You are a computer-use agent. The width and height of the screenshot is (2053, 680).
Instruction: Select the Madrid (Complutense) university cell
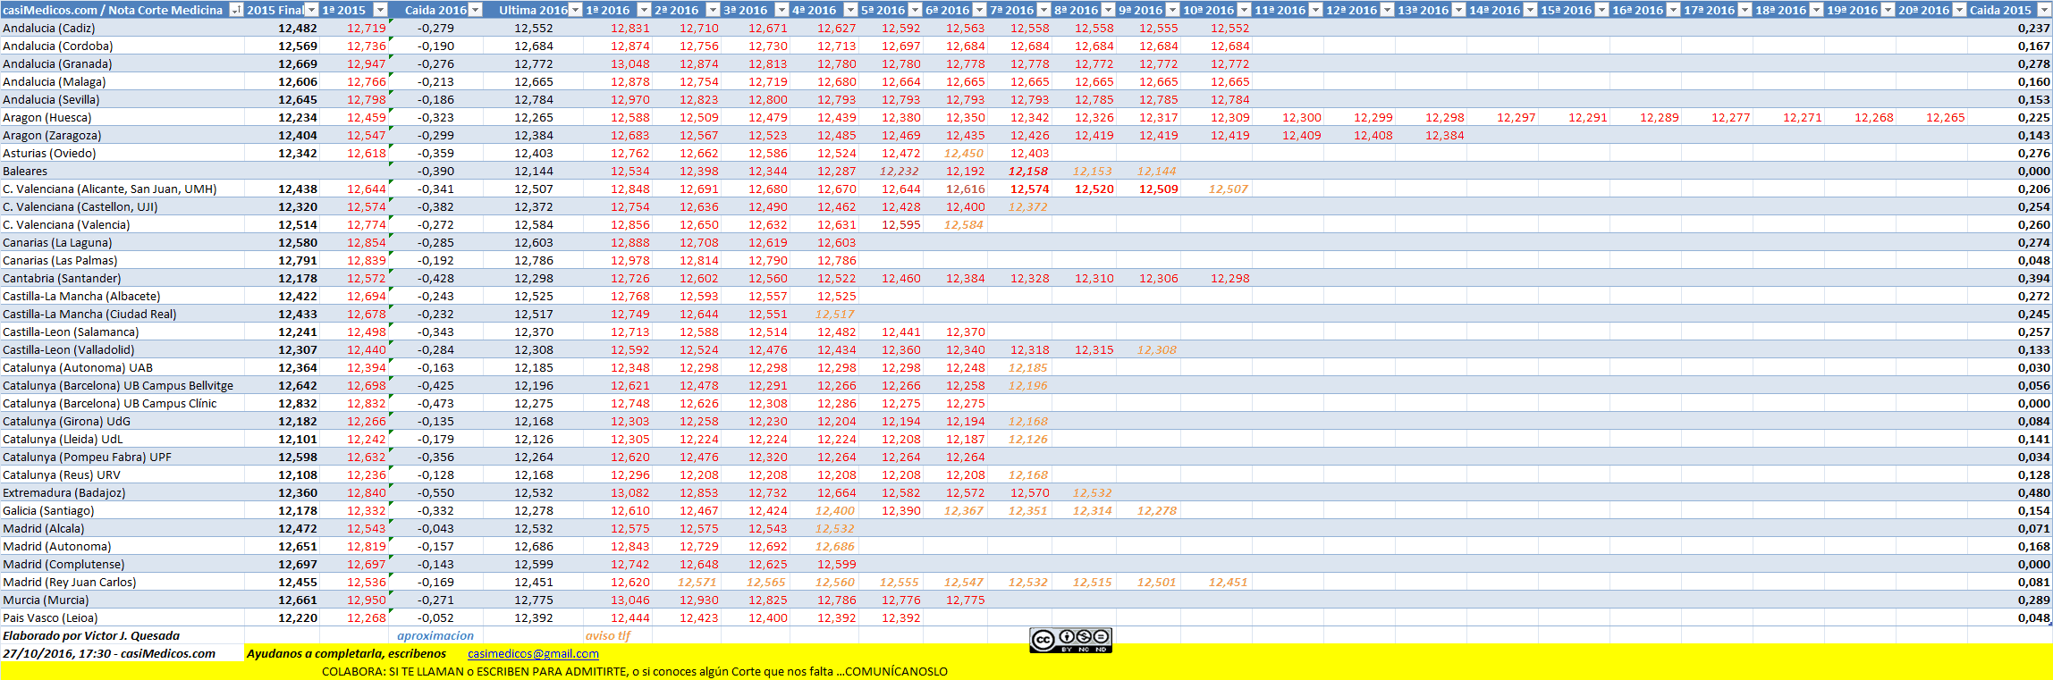[x=63, y=565]
